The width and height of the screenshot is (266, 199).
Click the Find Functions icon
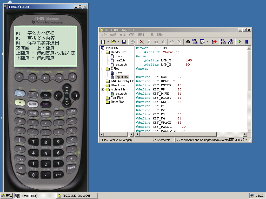pyautogui.click(x=202, y=42)
